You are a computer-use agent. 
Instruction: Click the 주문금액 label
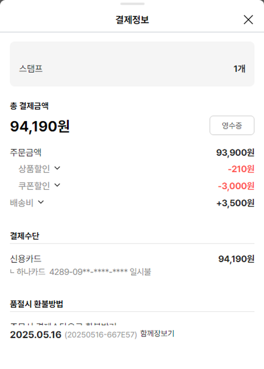[26, 153]
